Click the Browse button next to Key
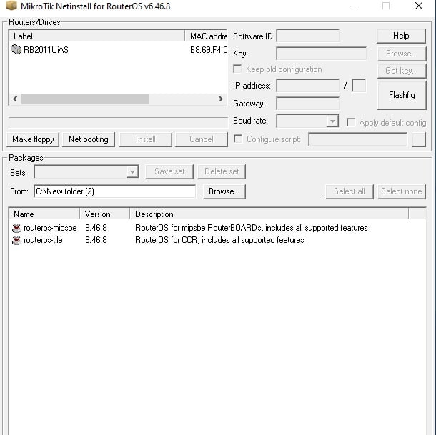 (x=402, y=54)
